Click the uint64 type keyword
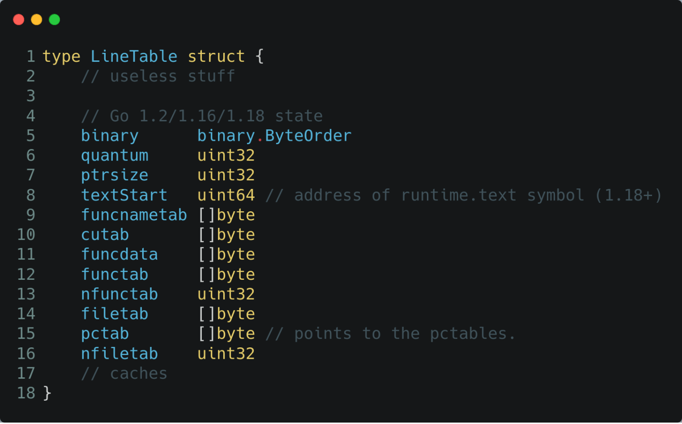682x424 pixels. click(226, 195)
